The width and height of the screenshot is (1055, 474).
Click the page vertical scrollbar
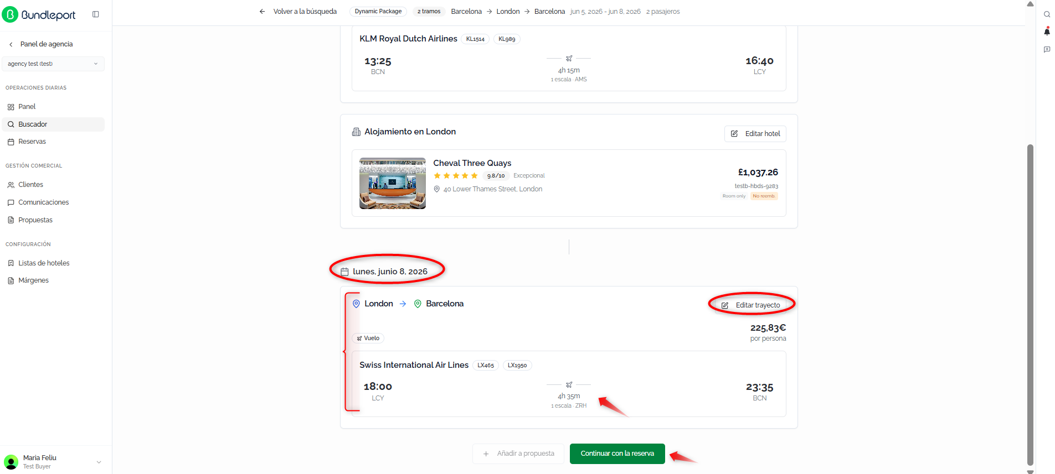[1030, 304]
